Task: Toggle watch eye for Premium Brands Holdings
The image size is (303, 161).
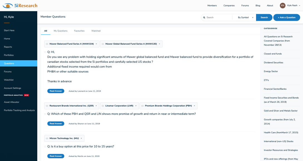Action: (x=142, y=106)
